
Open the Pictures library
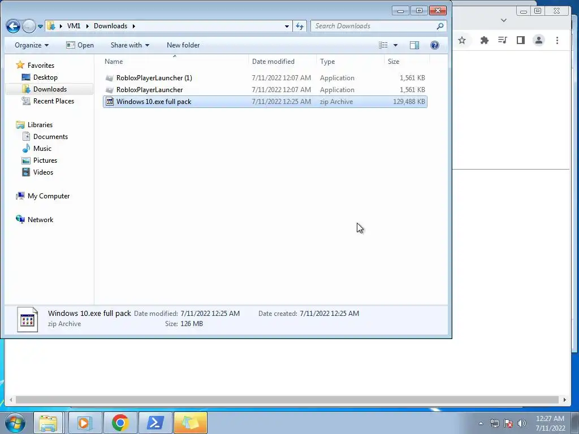tap(45, 160)
